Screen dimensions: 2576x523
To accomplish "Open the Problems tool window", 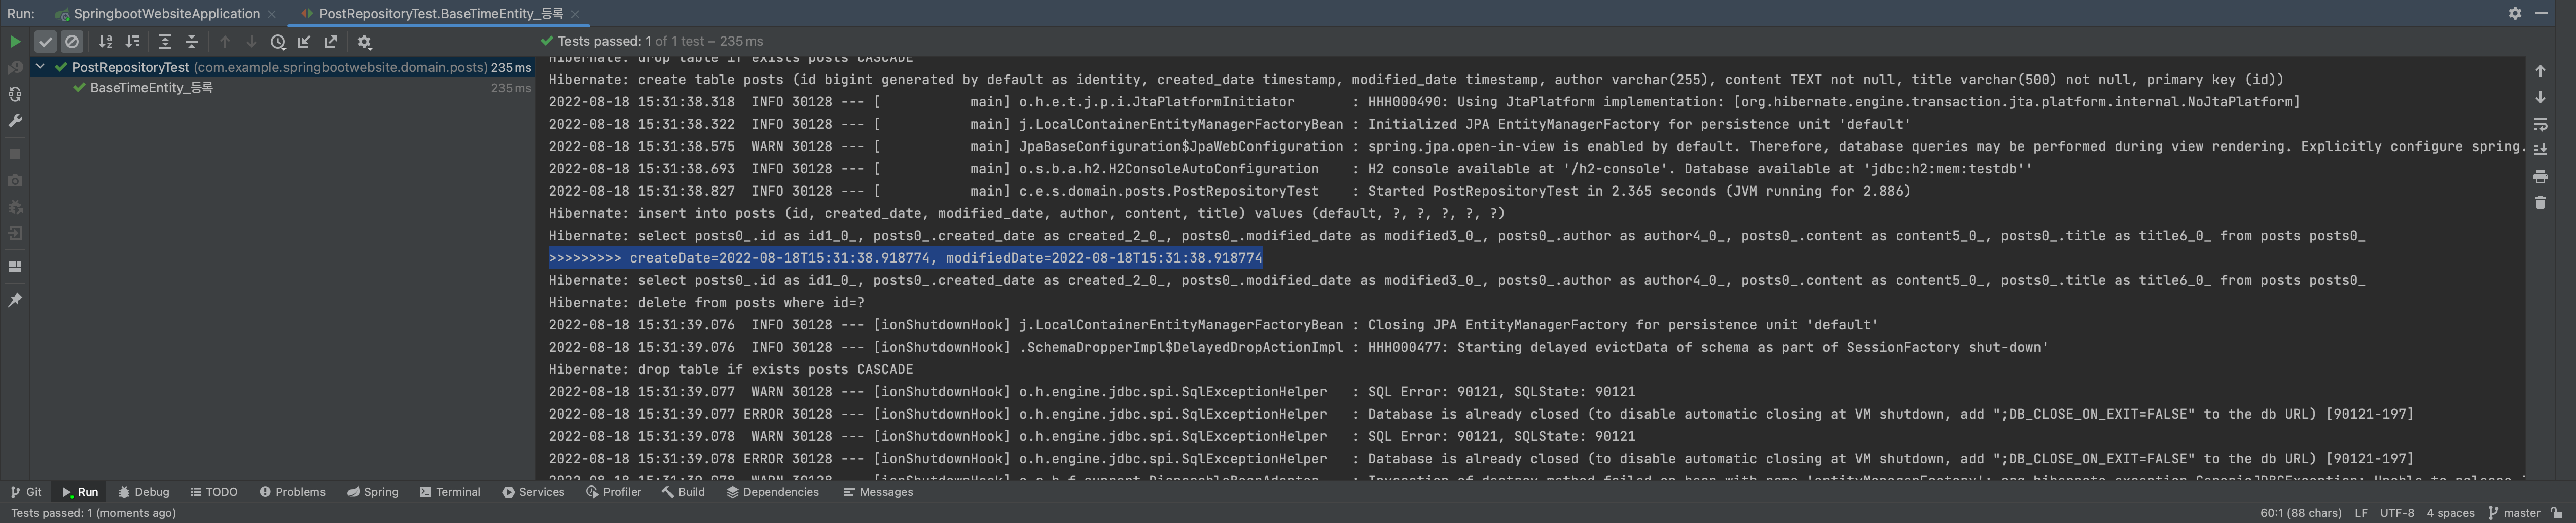I will (293, 492).
